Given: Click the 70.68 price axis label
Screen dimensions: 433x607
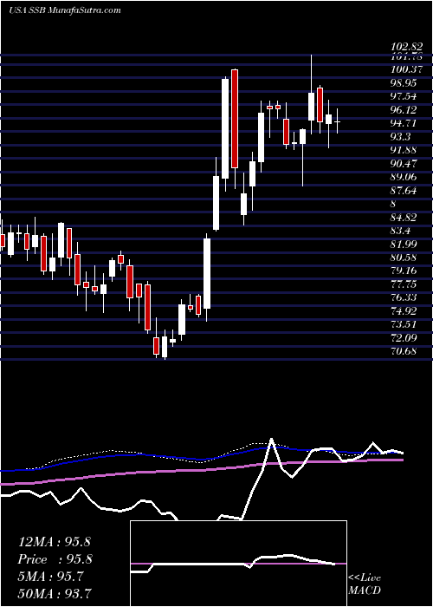Looking at the screenshot, I should coord(404,351).
